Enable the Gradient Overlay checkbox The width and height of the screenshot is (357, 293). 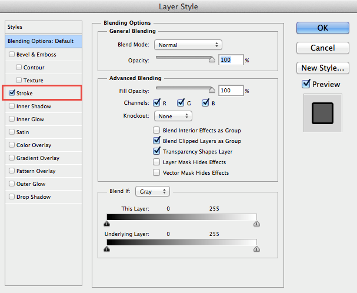tap(12, 158)
